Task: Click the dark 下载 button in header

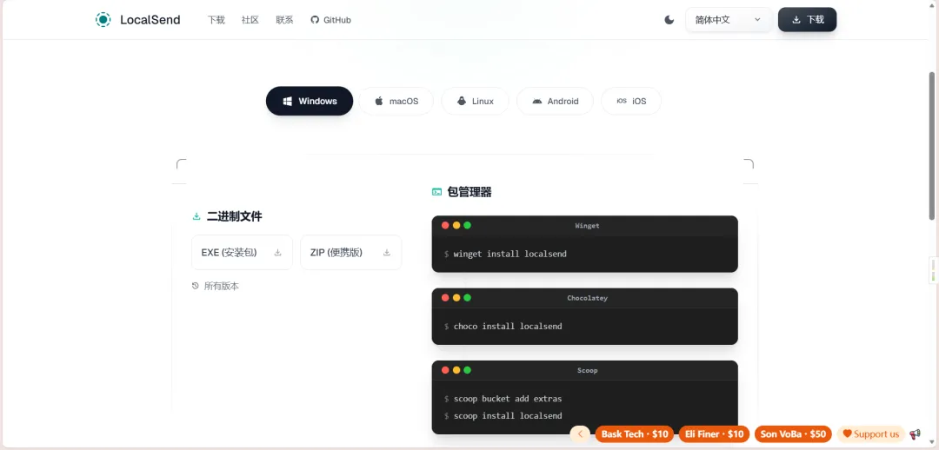Action: click(x=807, y=20)
